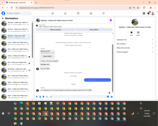Open Ann conversation in list
Viewport: 158px width, 126px height.
(x=16, y=77)
